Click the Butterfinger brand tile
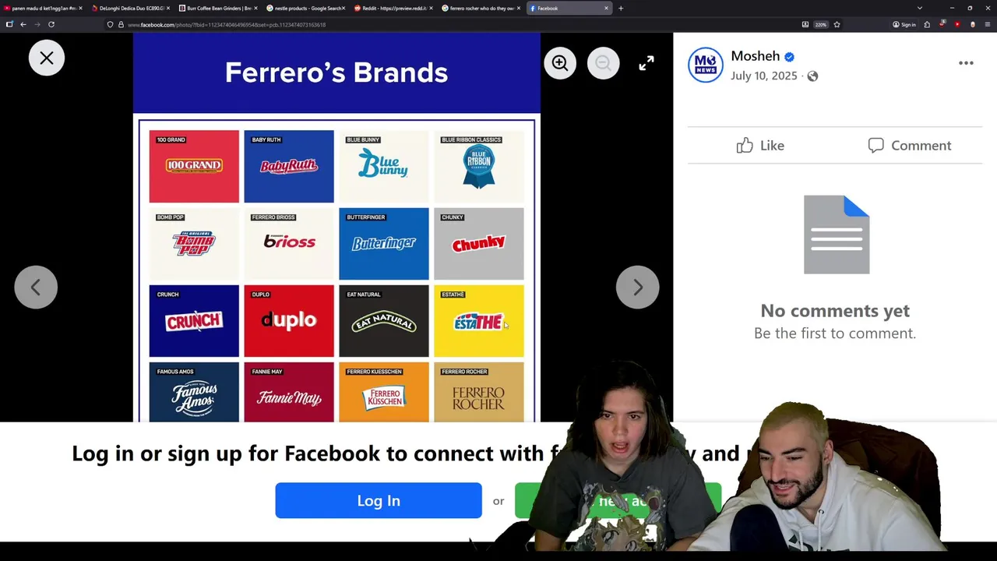This screenshot has width=997, height=561. [x=384, y=244]
